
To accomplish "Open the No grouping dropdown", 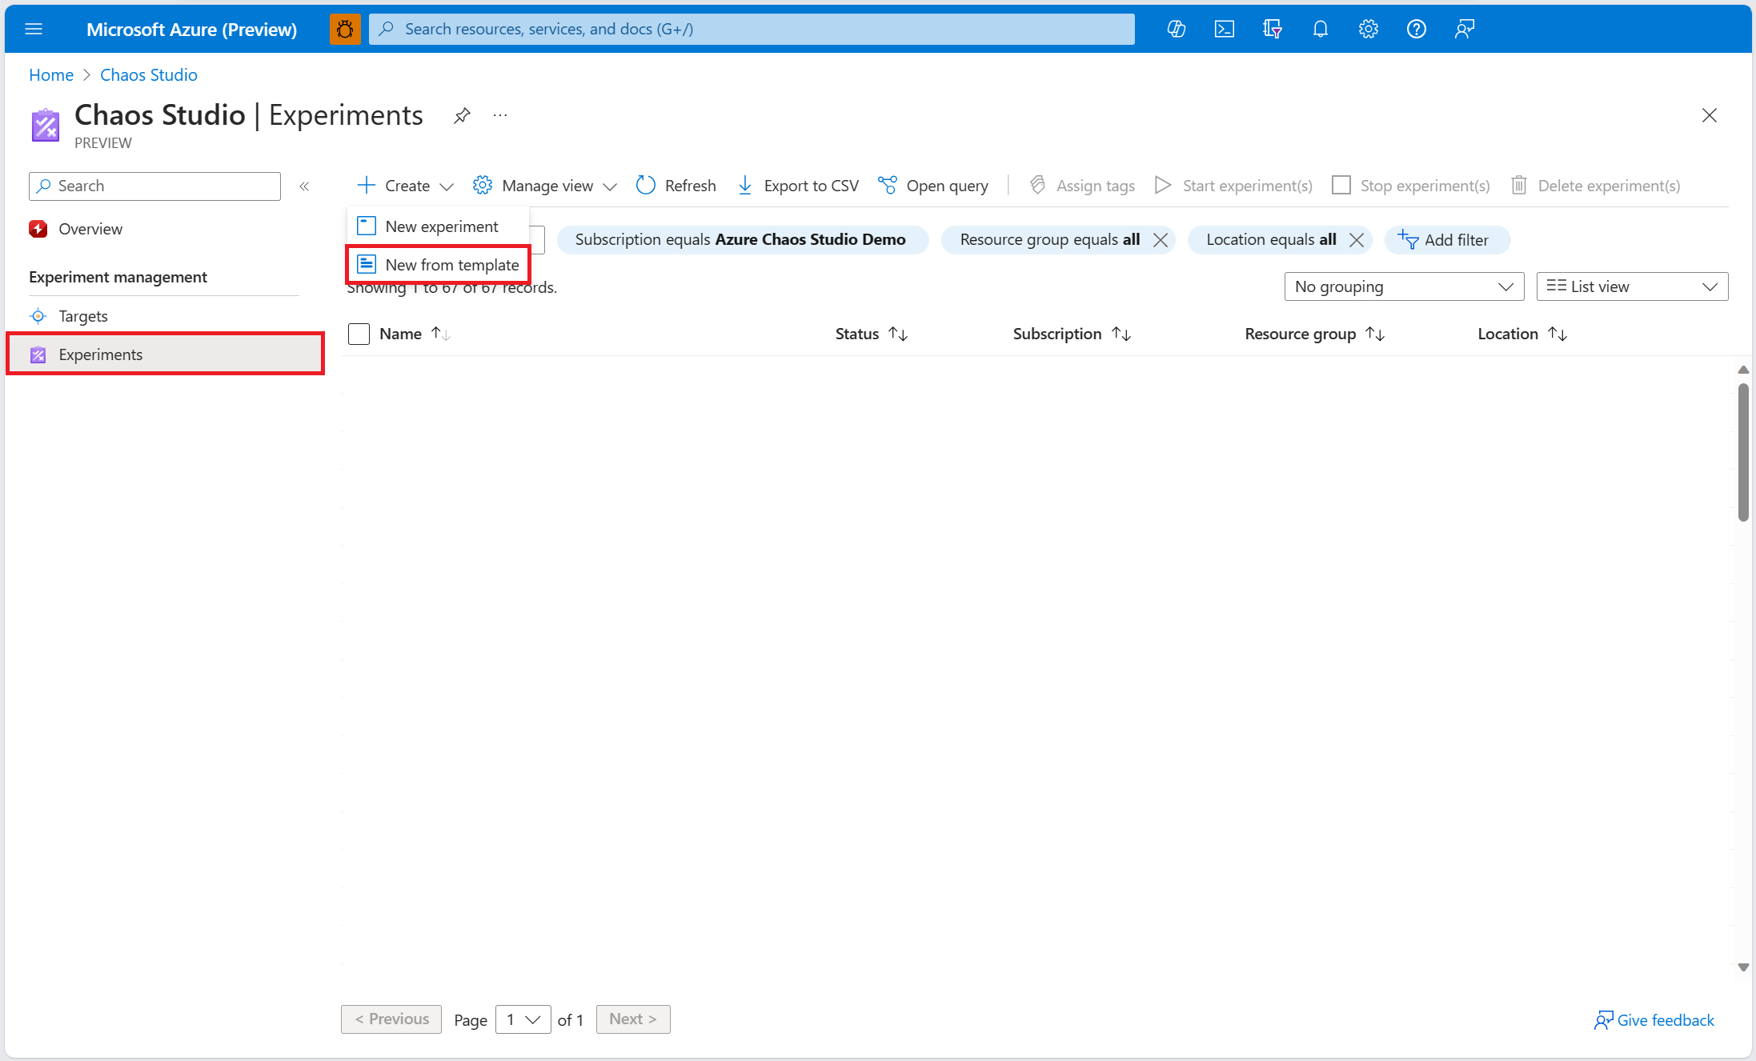I will click(x=1403, y=286).
